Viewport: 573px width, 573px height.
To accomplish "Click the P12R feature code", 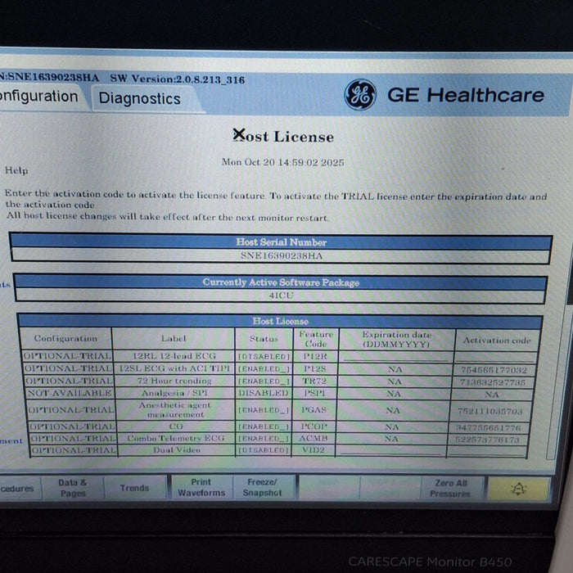I will point(315,356).
